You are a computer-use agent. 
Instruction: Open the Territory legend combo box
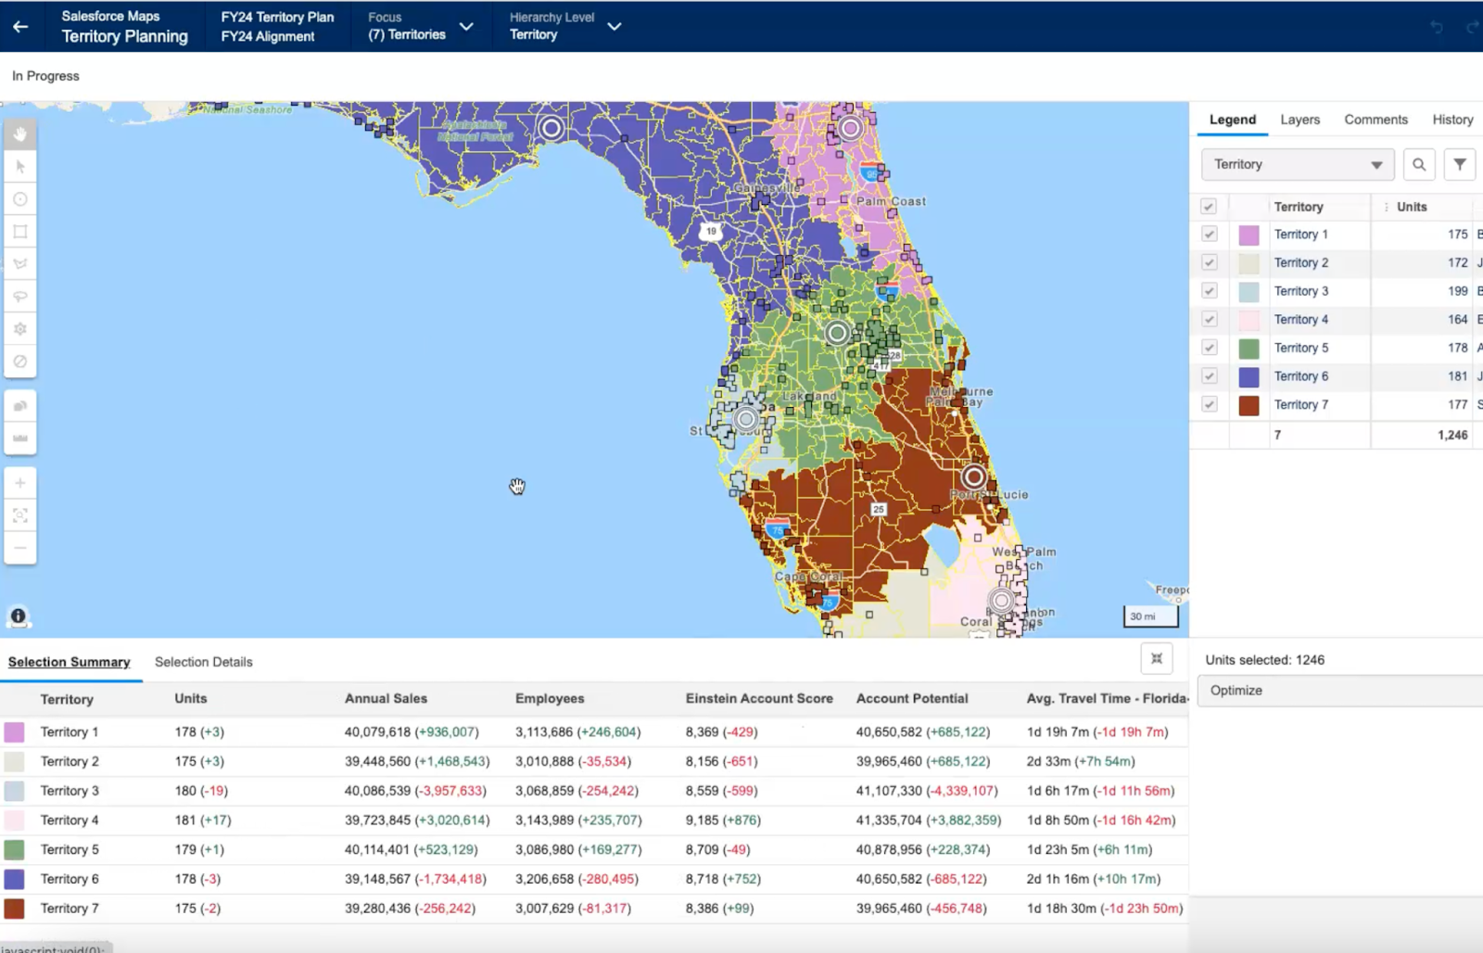coord(1298,164)
